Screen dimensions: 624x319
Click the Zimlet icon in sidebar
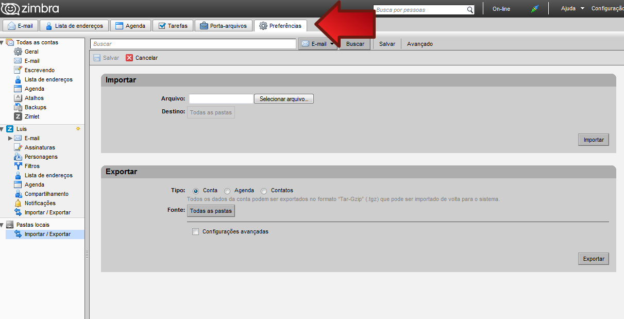point(18,116)
